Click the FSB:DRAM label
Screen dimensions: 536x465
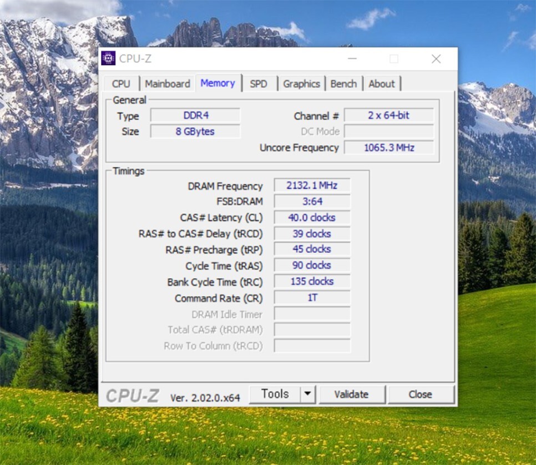[240, 202]
